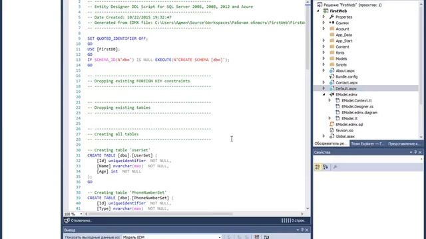The height and width of the screenshot is (239, 426).
Task: Click the Bundle.config file icon
Action: point(331,76)
